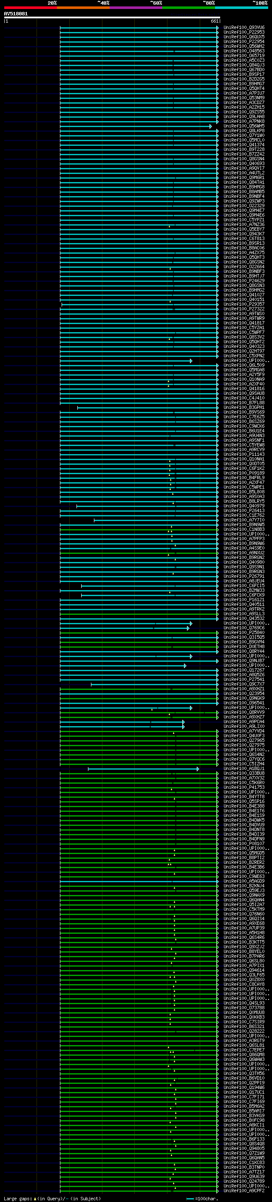Select the UniRef100_A5C0Z3 label

point(244,60)
